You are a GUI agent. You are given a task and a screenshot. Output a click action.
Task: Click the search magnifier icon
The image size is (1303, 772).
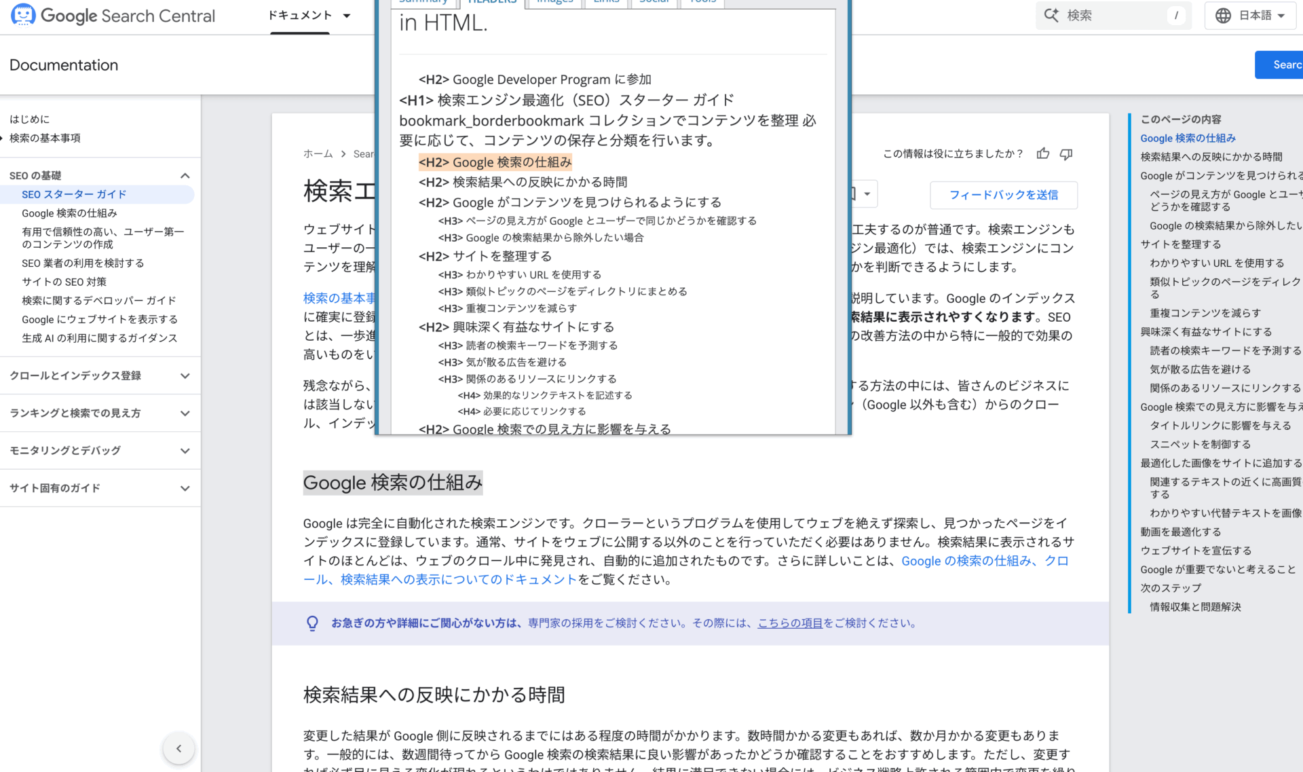(1052, 15)
